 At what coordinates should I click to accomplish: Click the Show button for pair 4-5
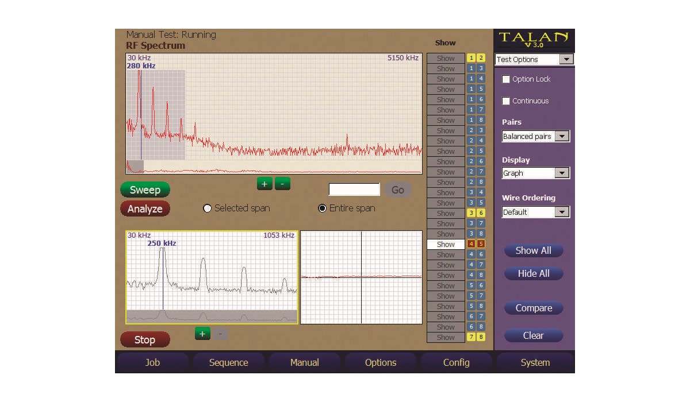[446, 244]
